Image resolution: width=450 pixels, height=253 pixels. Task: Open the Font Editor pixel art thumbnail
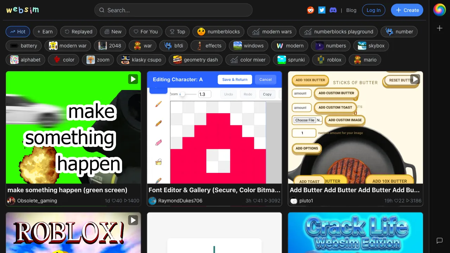(214, 128)
